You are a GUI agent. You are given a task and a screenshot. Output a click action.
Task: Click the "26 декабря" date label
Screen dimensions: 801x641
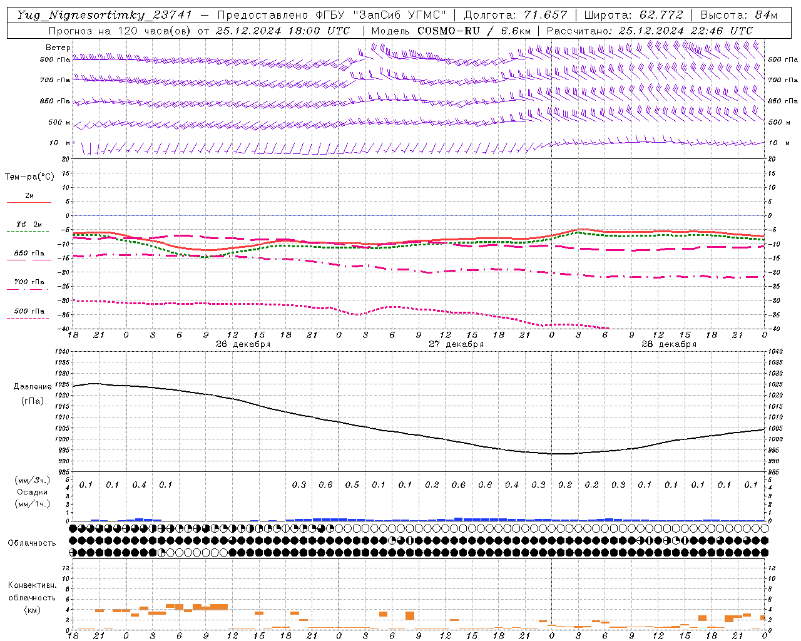click(243, 344)
